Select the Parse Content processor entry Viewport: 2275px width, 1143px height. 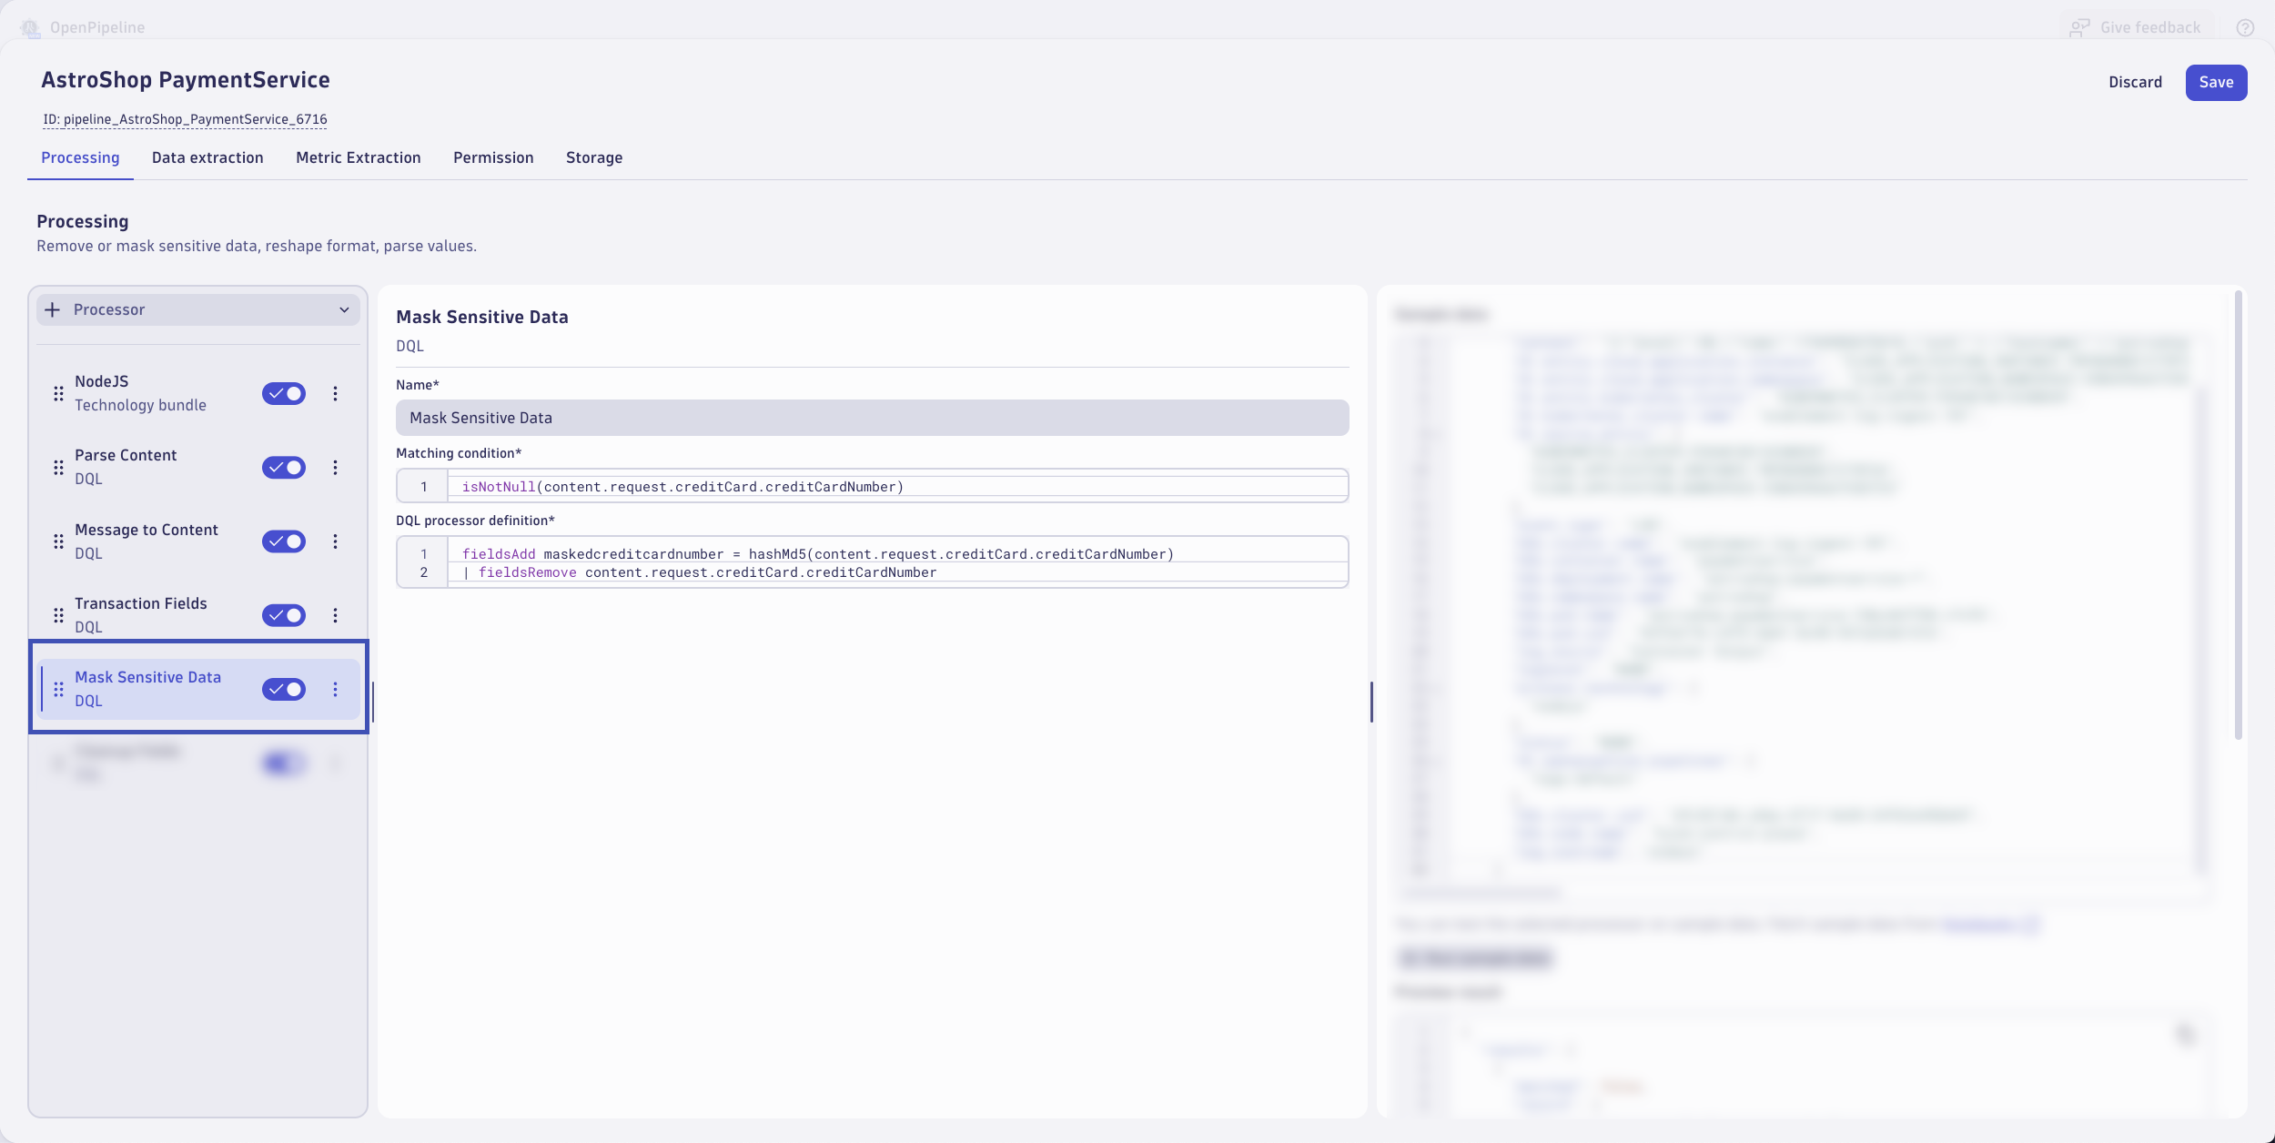(197, 467)
